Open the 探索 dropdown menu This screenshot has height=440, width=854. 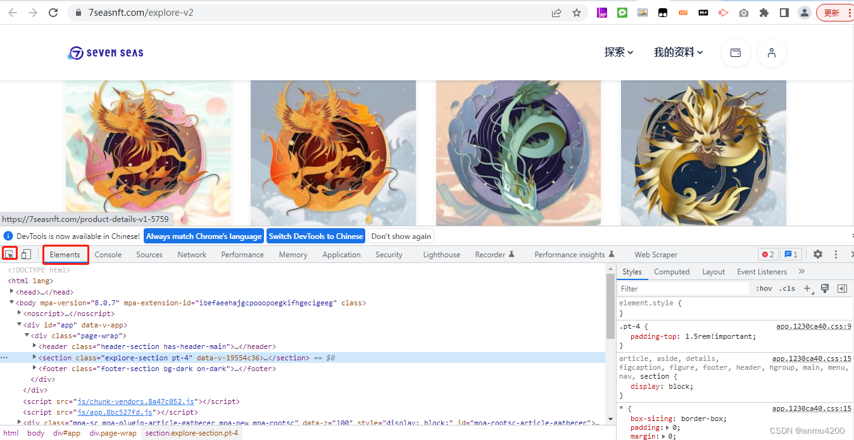(619, 52)
